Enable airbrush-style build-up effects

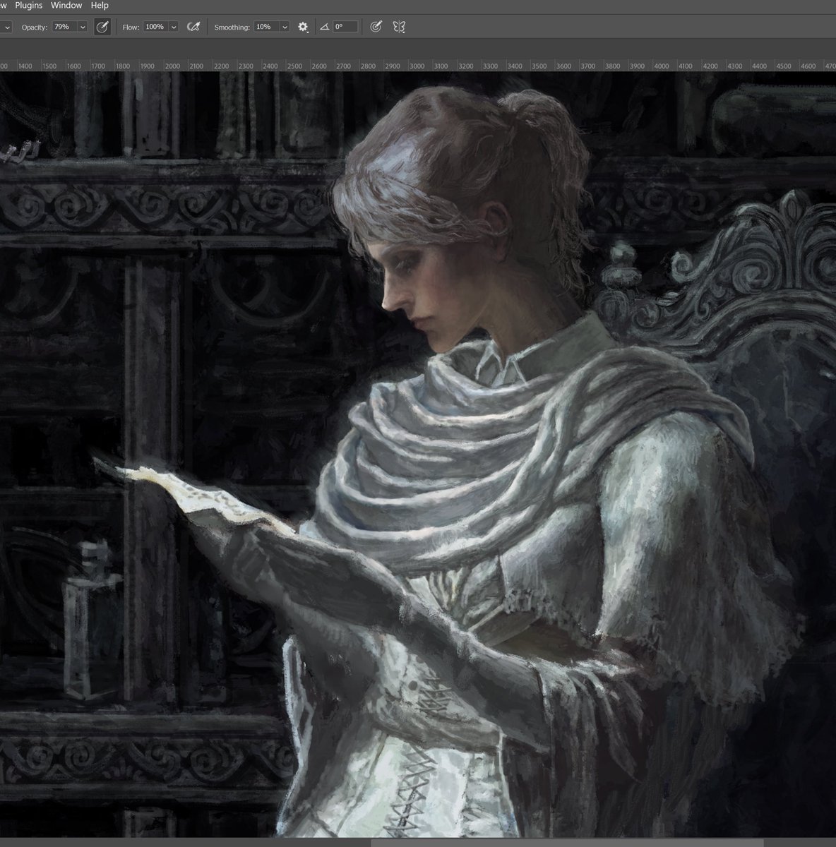pyautogui.click(x=193, y=27)
